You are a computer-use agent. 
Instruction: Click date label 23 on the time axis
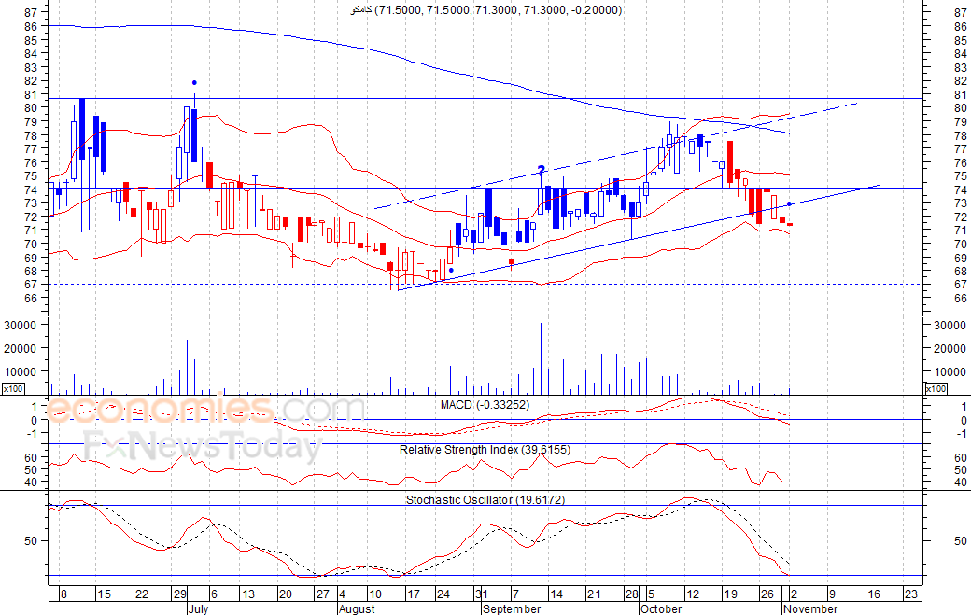[911, 594]
